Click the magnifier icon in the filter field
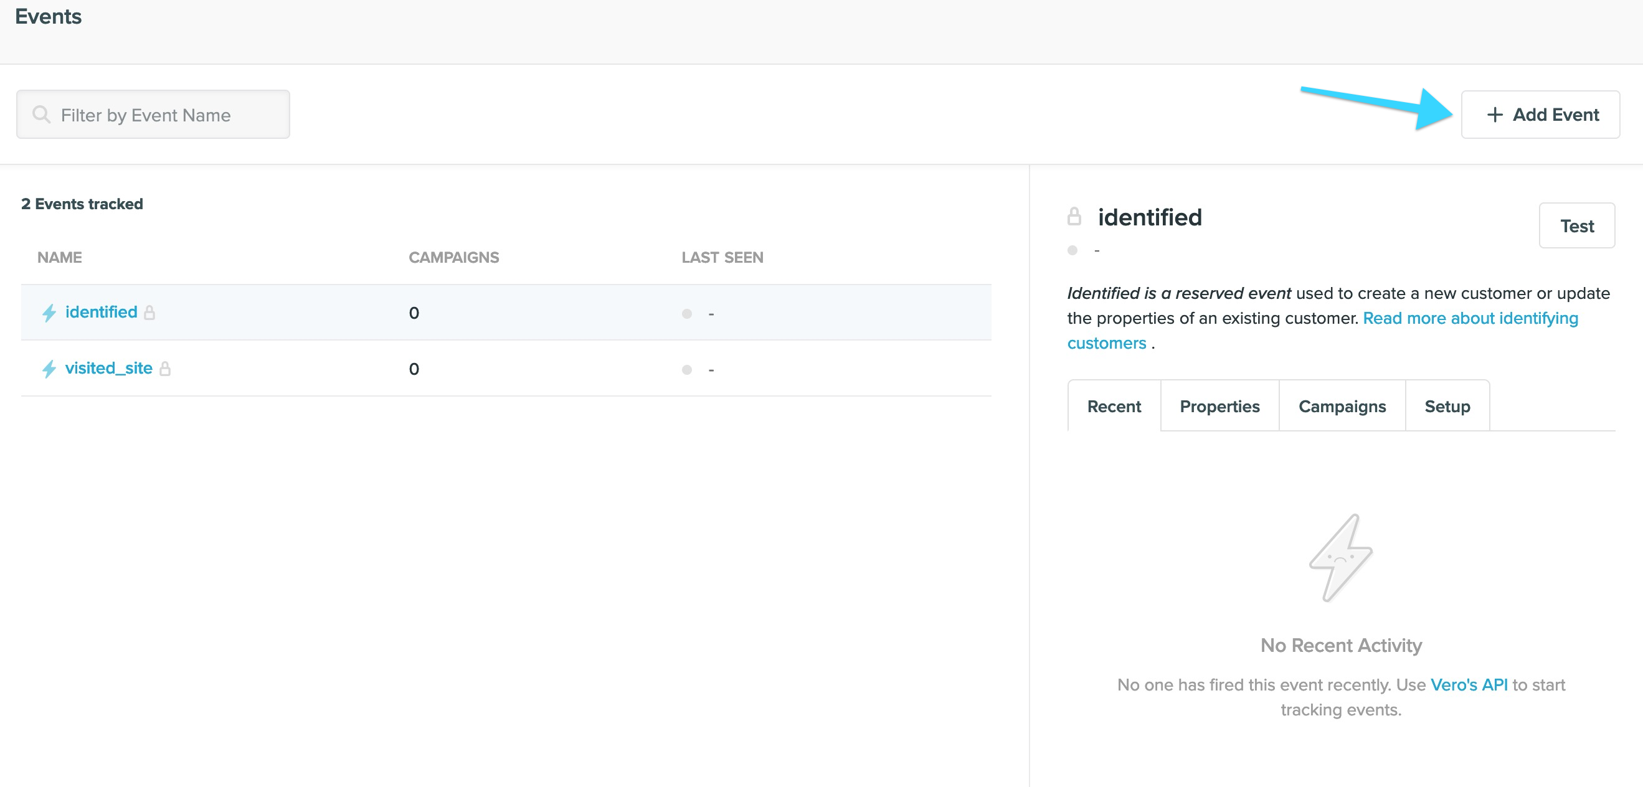 (41, 114)
